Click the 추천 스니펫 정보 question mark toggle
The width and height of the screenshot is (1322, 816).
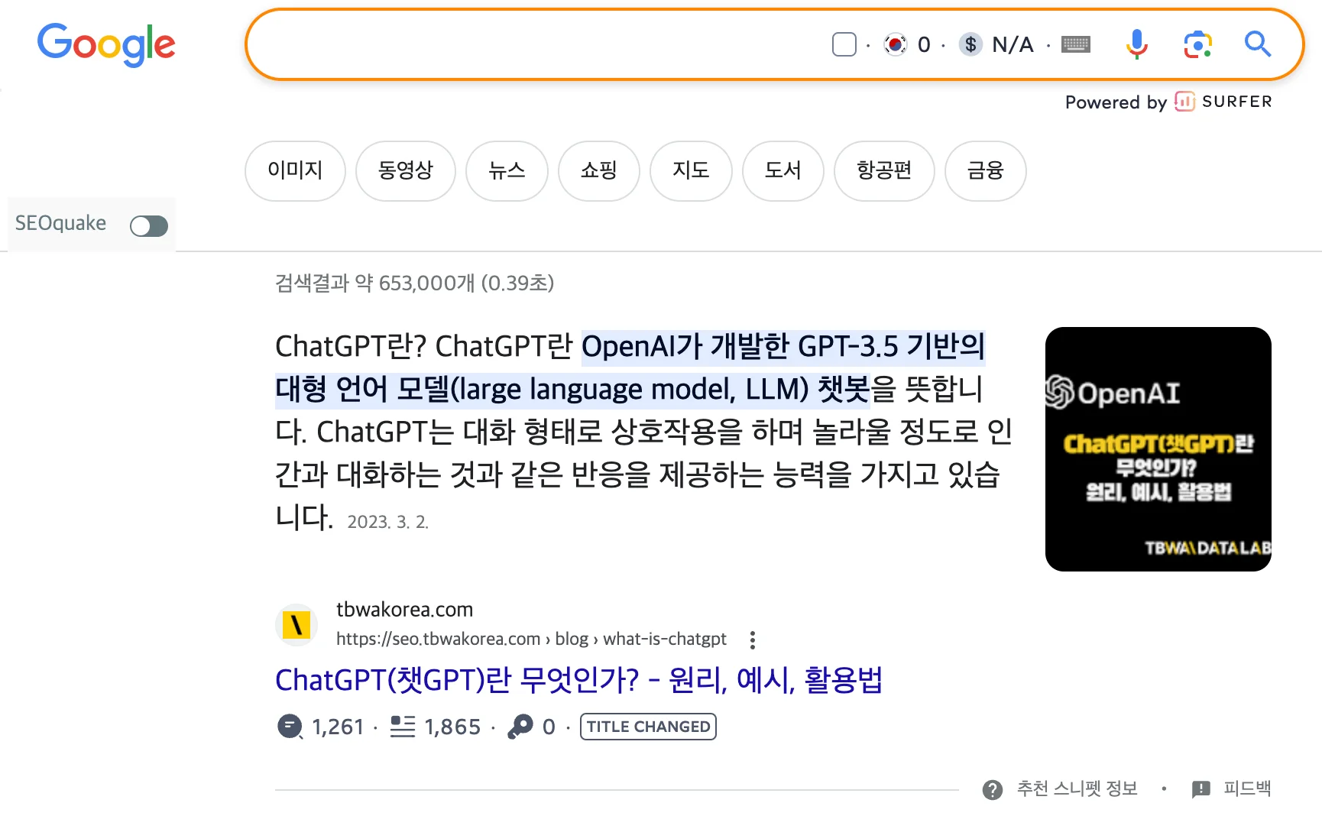[x=993, y=788]
